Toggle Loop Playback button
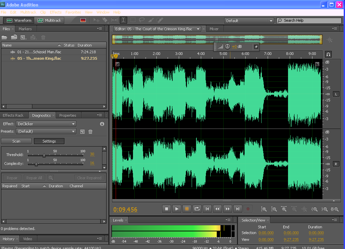This screenshot has width=345, height=249. [197, 209]
